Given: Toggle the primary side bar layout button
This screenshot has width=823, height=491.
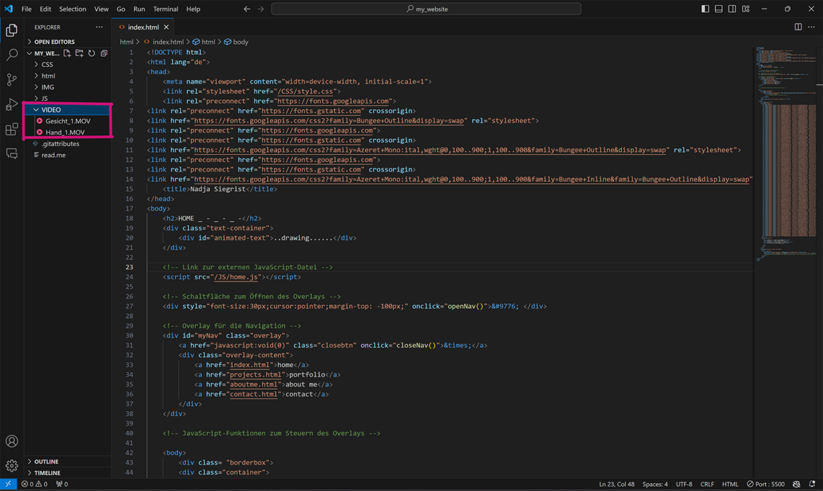Looking at the screenshot, I should coord(705,9).
